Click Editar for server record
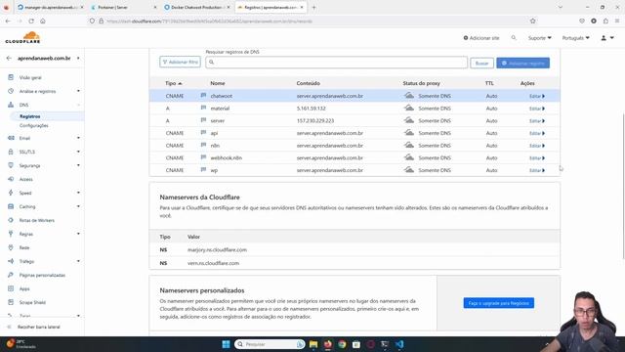The image size is (625, 352). point(537,121)
